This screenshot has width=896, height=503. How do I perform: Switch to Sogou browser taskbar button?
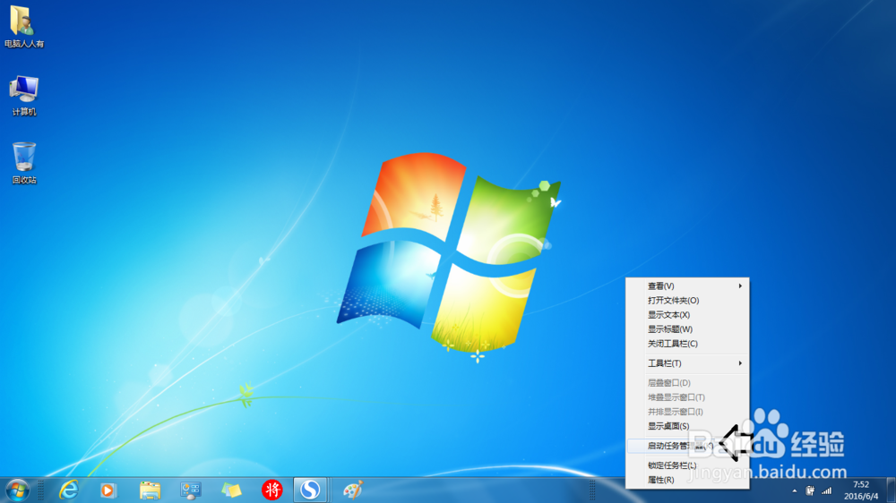[x=310, y=490]
